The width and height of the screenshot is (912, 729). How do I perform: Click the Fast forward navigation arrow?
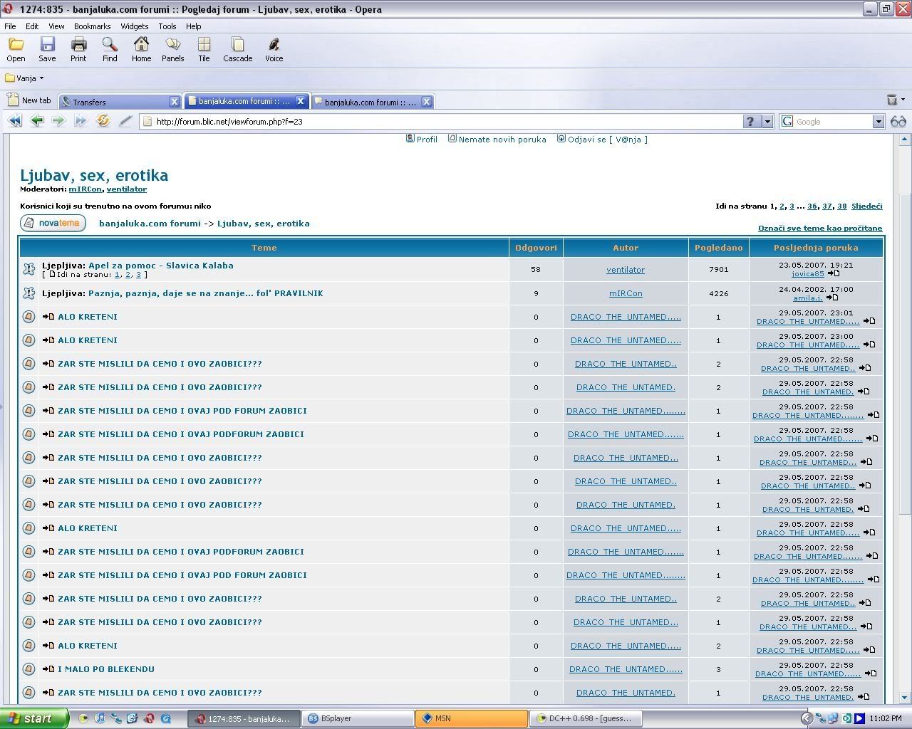(81, 121)
